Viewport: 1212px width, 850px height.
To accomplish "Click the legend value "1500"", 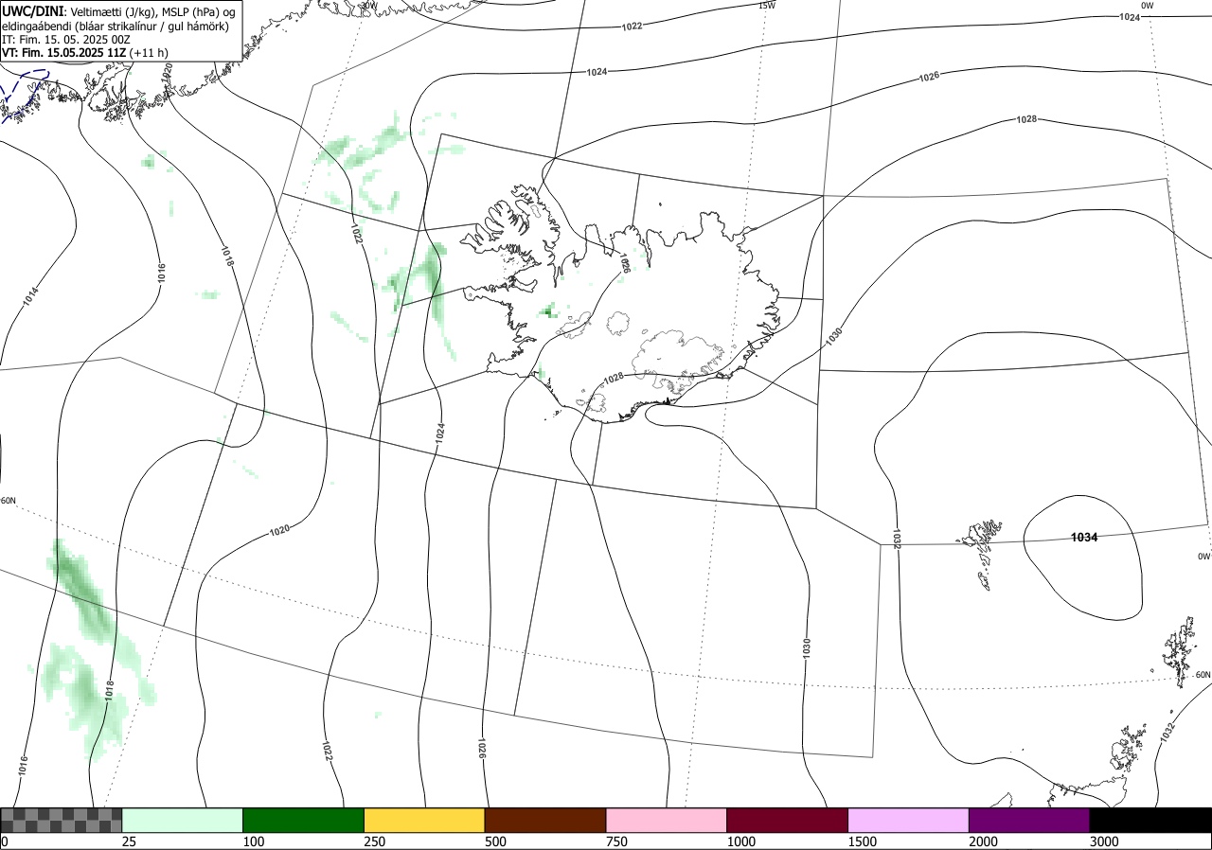I will click(x=863, y=841).
